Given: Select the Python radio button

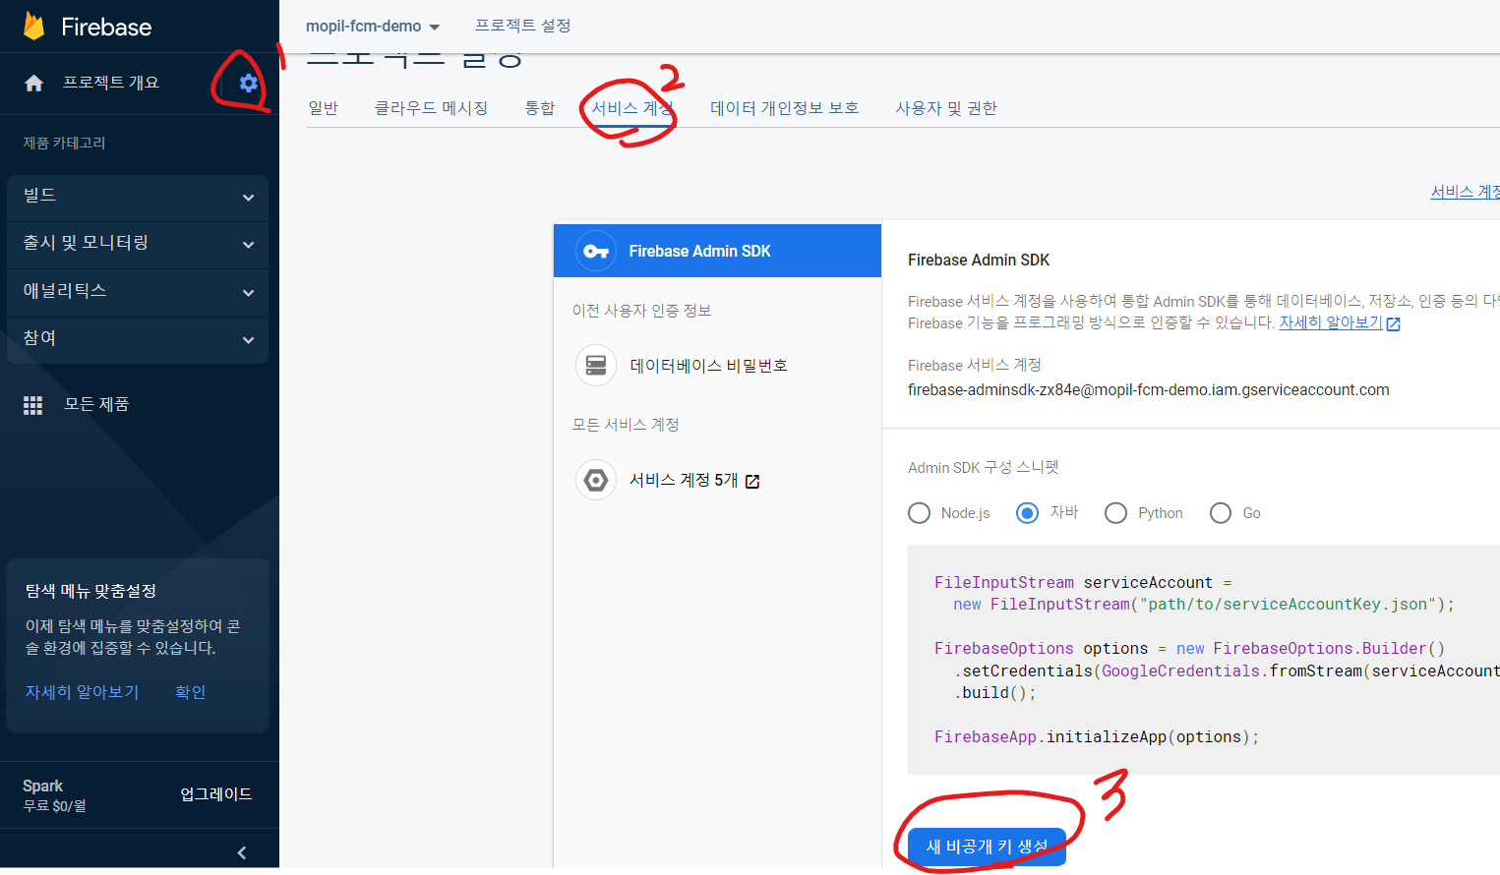Looking at the screenshot, I should click(x=1115, y=513).
